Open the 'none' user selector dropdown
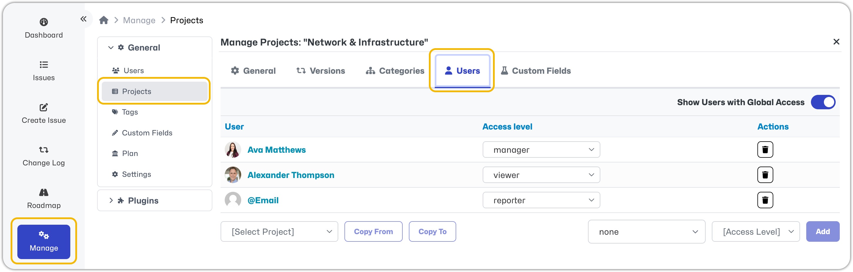 pos(647,232)
